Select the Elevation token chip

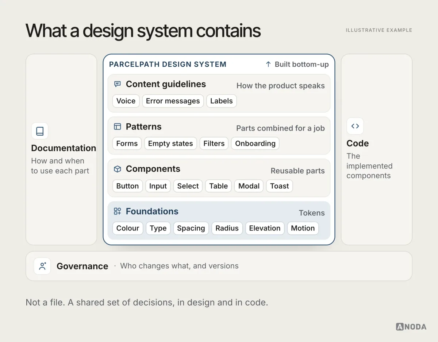[x=265, y=228]
